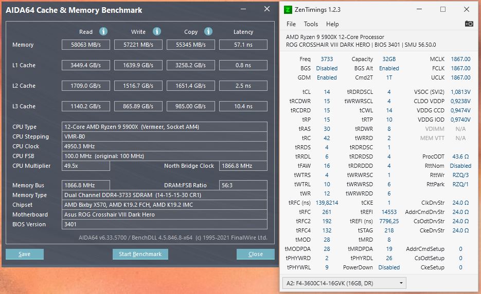Image resolution: width=481 pixels, height=294 pixels.
Task: Take a ZenTimings screenshot with camera icon
Action: point(469,24)
